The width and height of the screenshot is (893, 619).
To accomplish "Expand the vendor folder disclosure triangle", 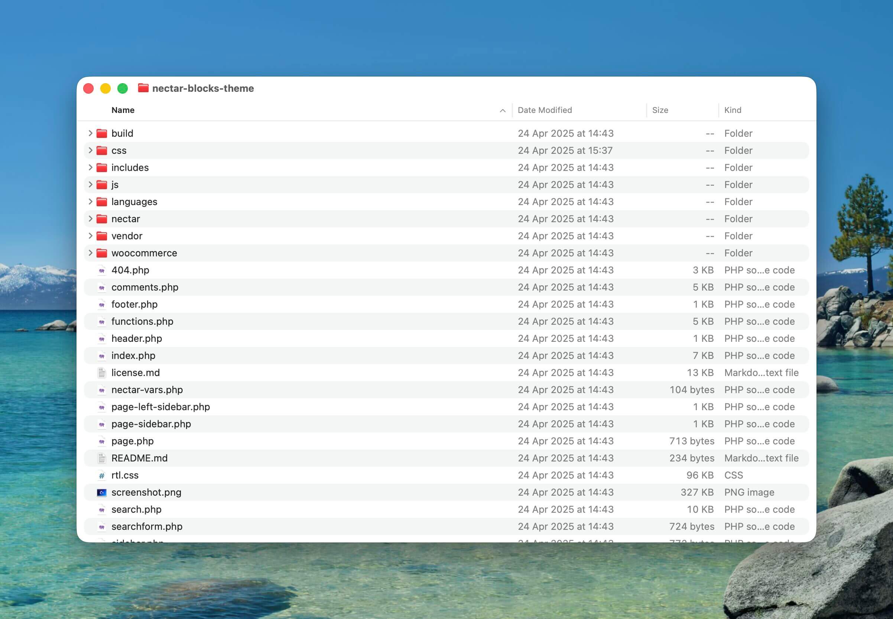I will 90,236.
